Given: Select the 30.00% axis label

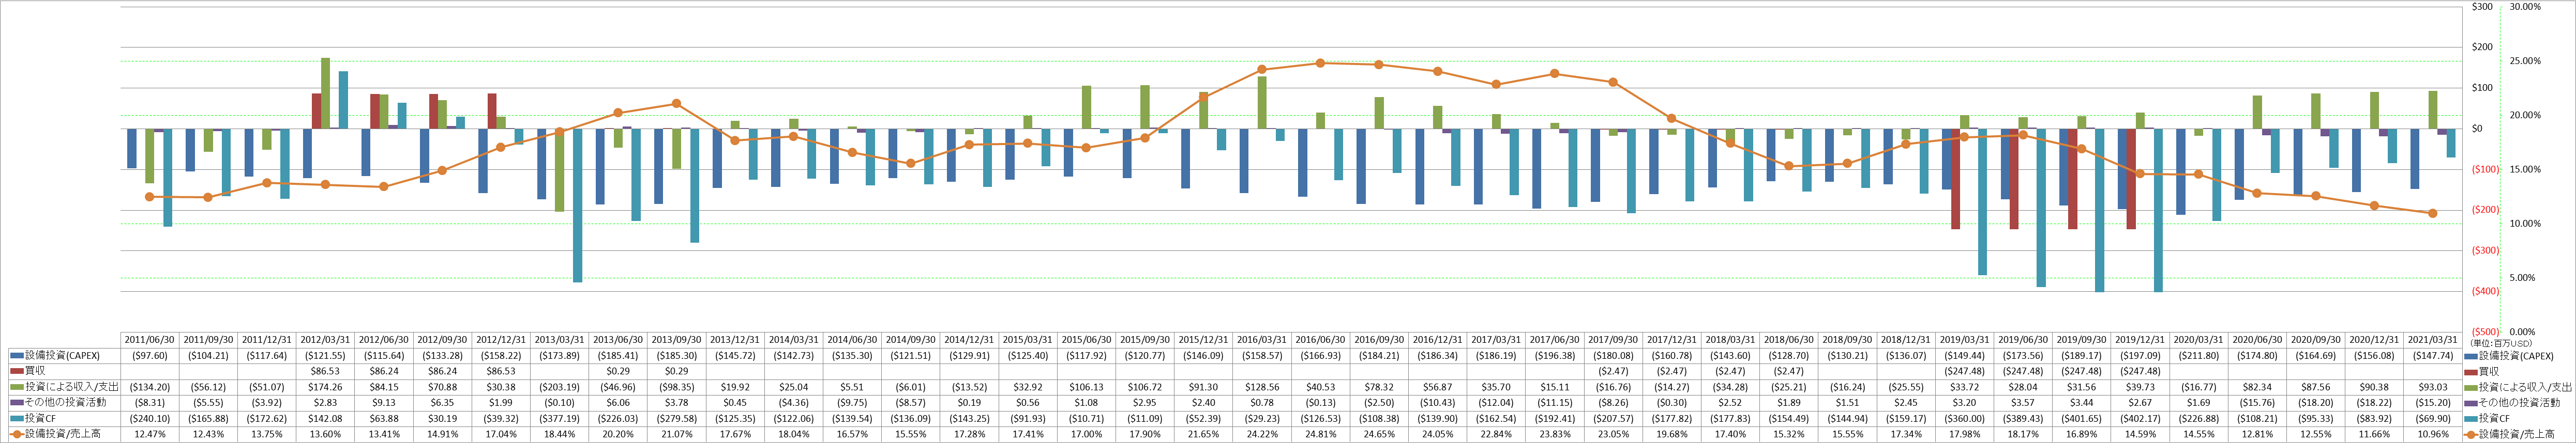Looking at the screenshot, I should coord(2525,7).
